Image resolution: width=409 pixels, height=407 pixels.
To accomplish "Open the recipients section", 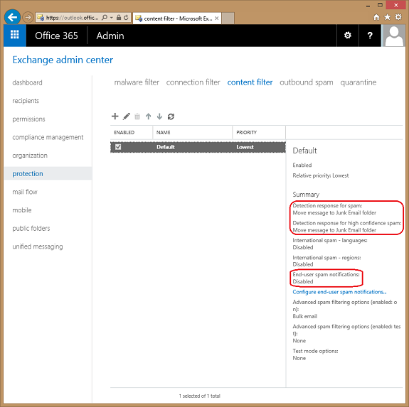I will point(26,101).
